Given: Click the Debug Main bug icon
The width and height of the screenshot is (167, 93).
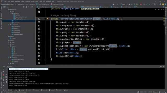Looking at the screenshot, I should click(x=132, y=4).
